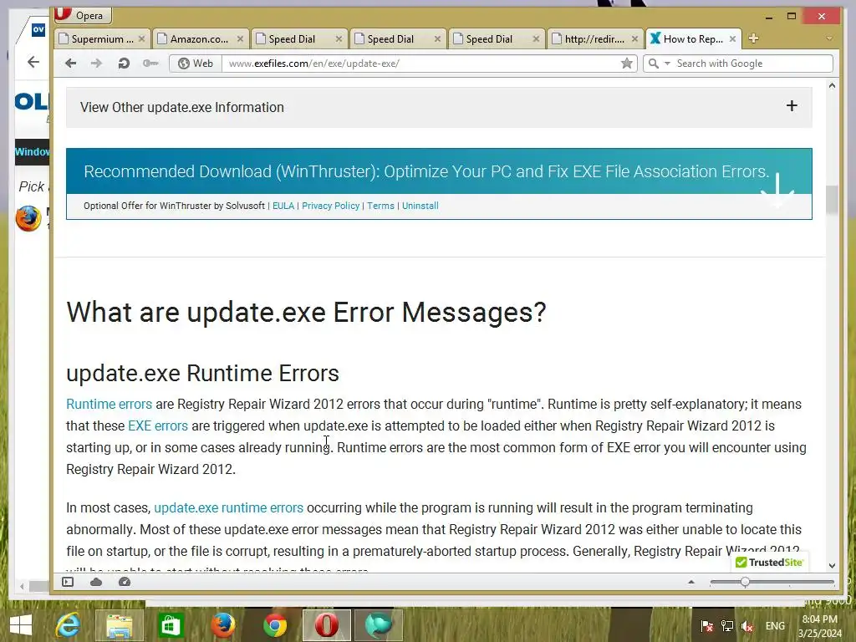
Task: Reload the current page
Action: [124, 64]
